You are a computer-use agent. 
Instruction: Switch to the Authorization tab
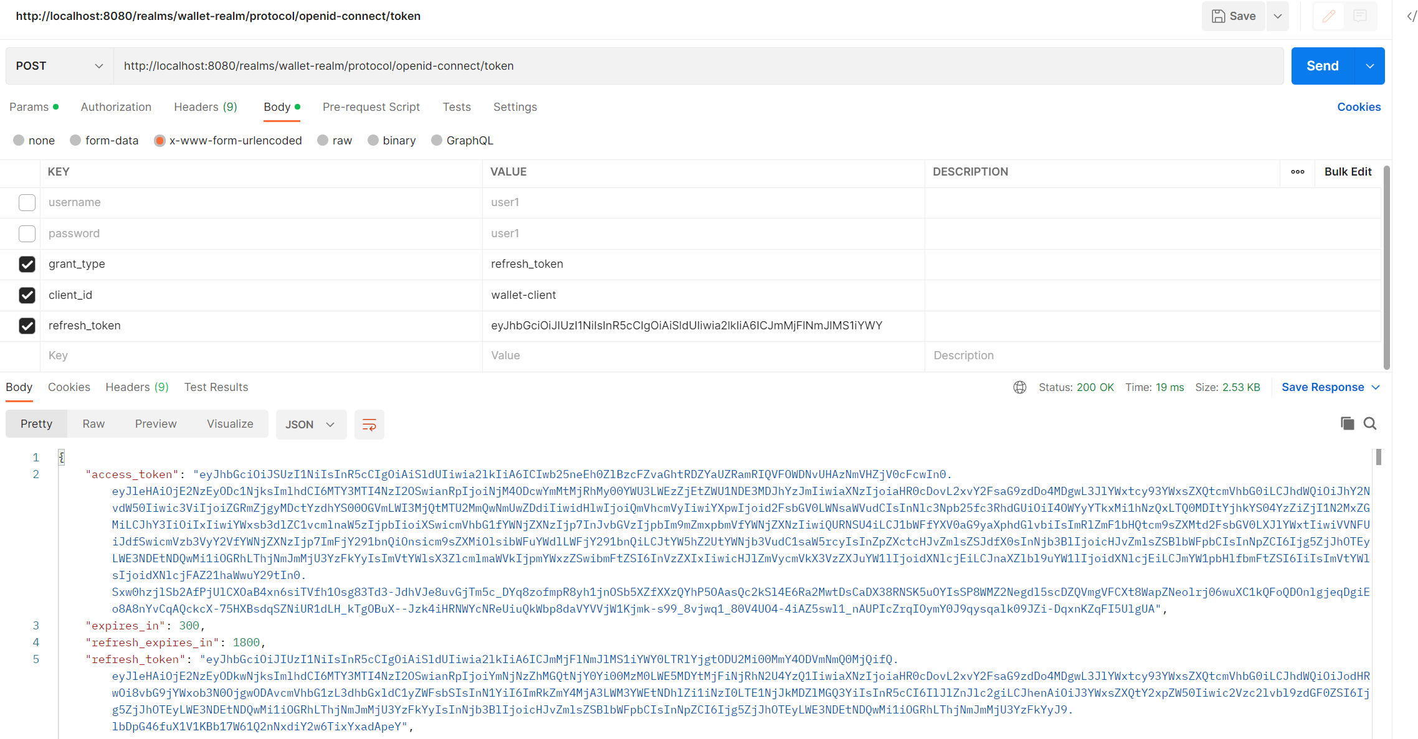point(116,107)
